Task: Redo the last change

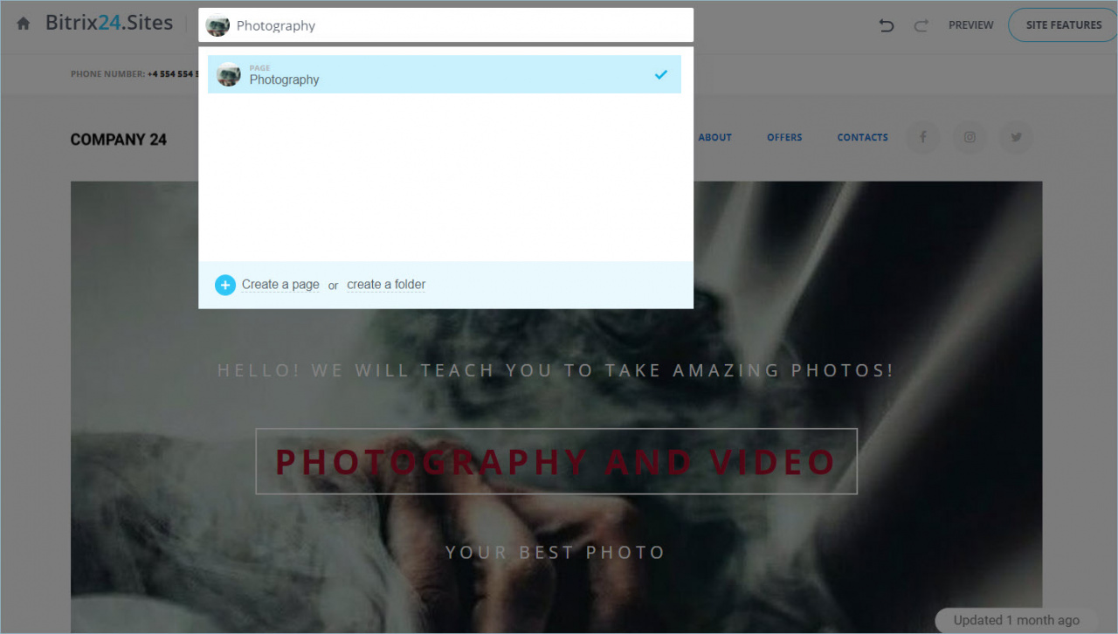Action: click(921, 25)
